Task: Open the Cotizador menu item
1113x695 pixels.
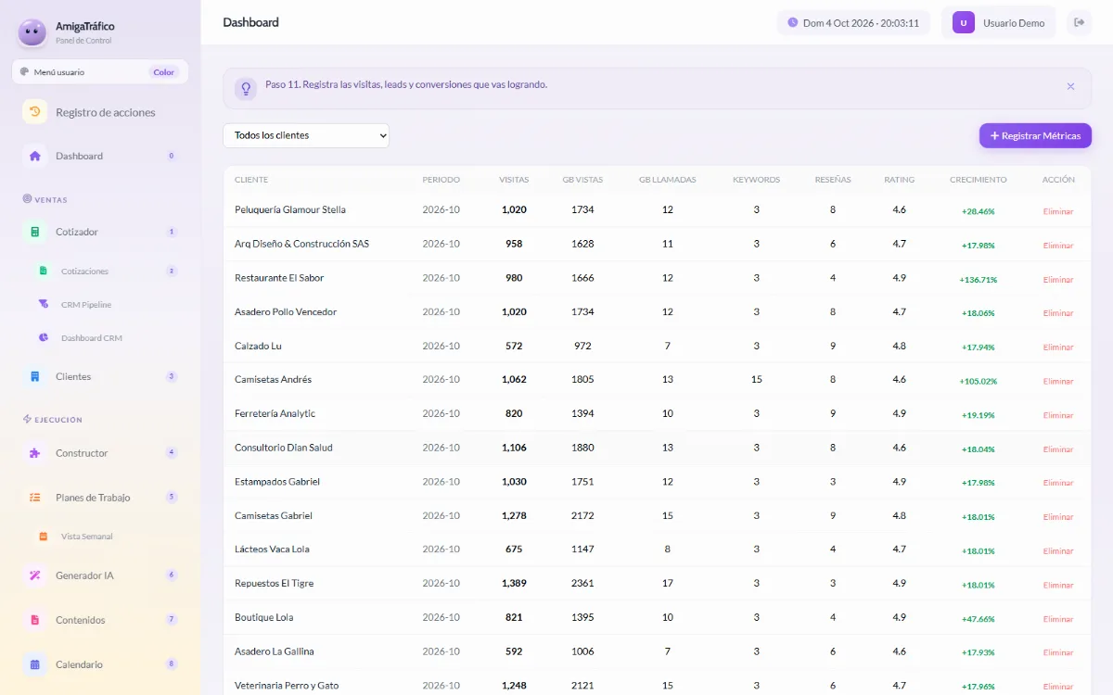Action: coord(100,232)
